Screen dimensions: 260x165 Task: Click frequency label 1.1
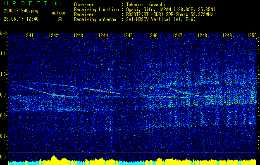(x=3, y=54)
